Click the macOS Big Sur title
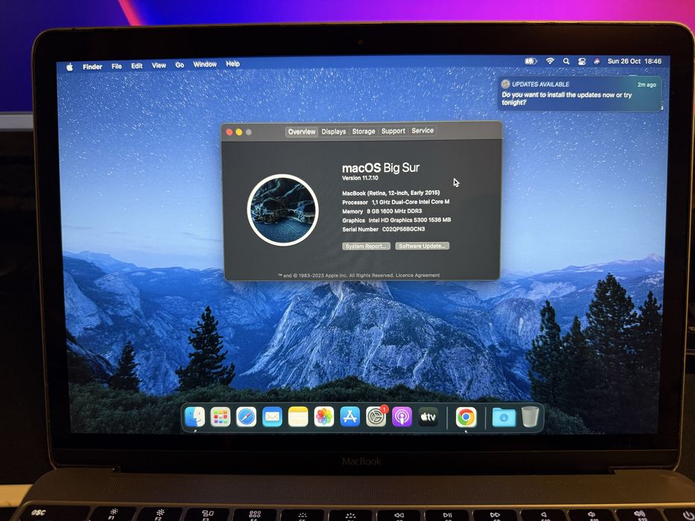Screen dimensions: 695x521 tap(381, 167)
